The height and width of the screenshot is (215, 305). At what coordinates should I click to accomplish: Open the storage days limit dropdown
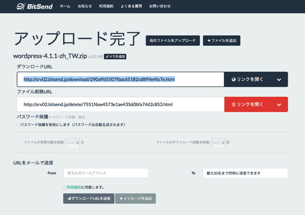click(73, 143)
